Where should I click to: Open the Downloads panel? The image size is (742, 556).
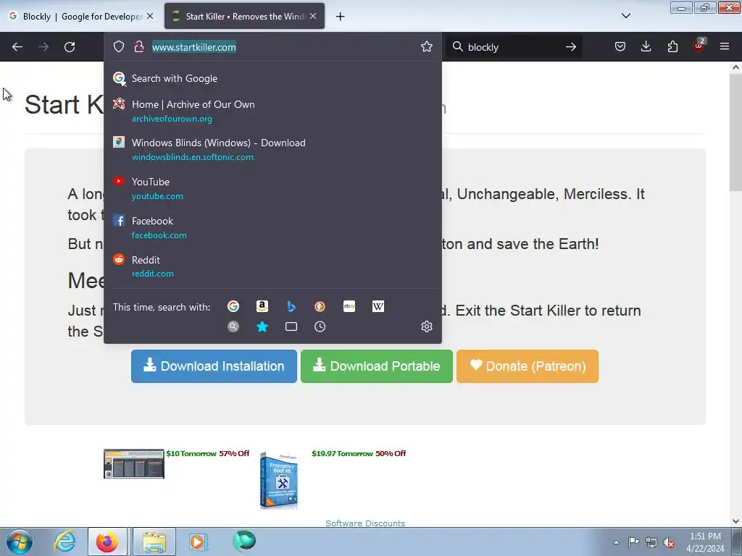(x=646, y=46)
